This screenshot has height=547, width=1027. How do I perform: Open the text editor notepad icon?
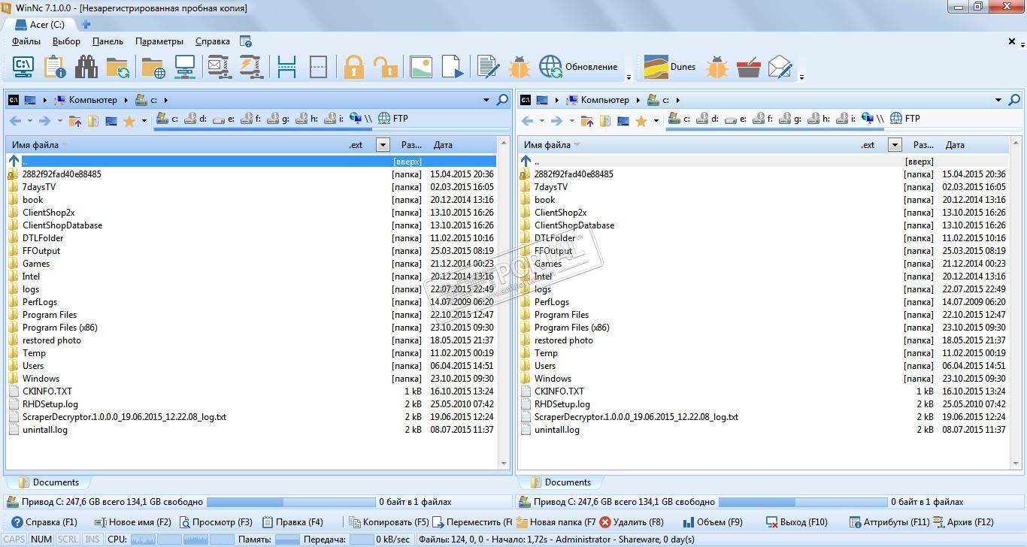488,67
